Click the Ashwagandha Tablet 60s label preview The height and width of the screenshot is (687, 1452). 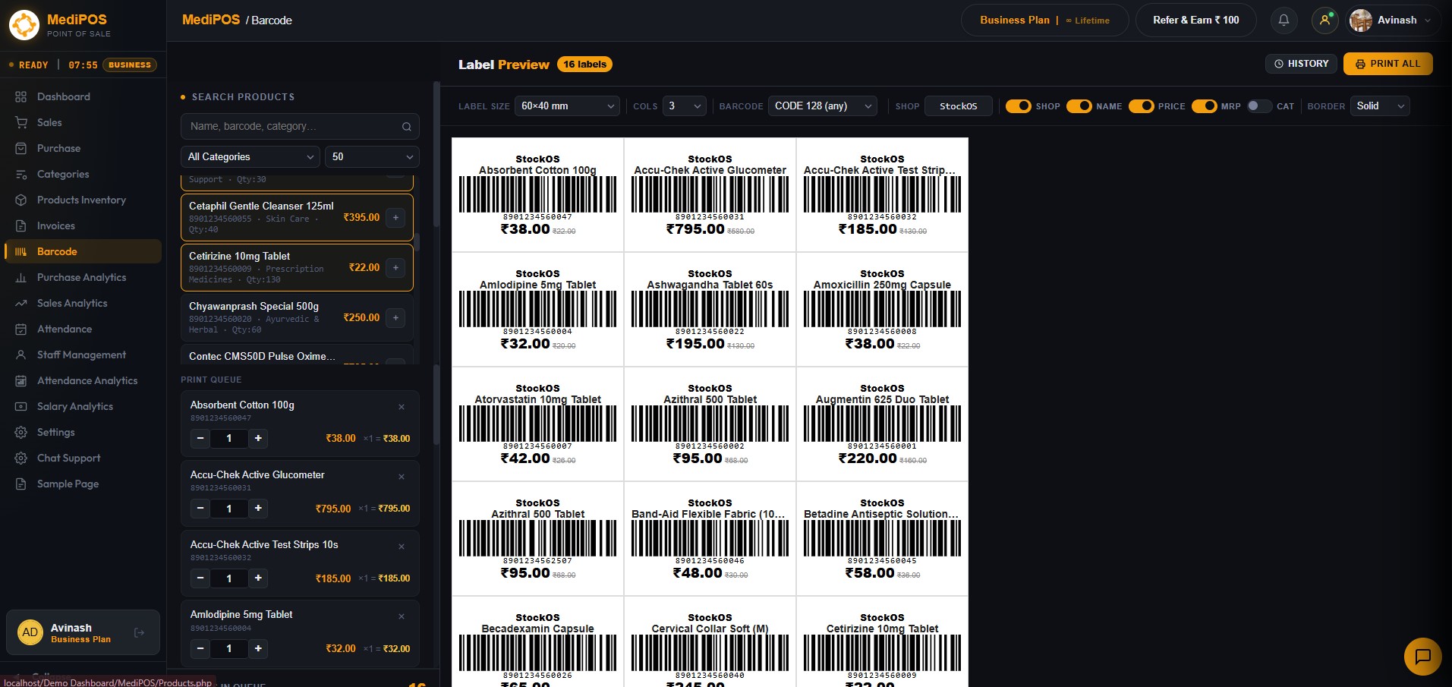pyautogui.click(x=710, y=309)
